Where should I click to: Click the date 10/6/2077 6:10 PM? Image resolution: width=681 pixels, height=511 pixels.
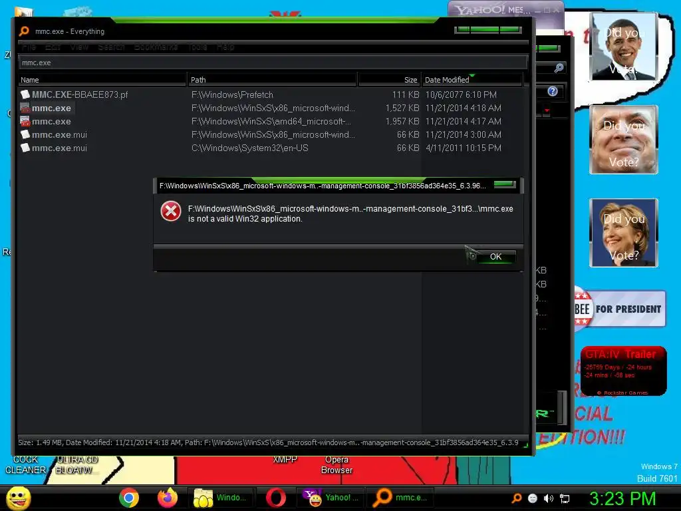(x=461, y=94)
